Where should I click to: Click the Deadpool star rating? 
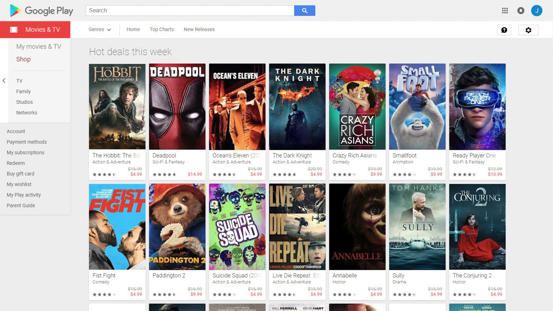[164, 175]
